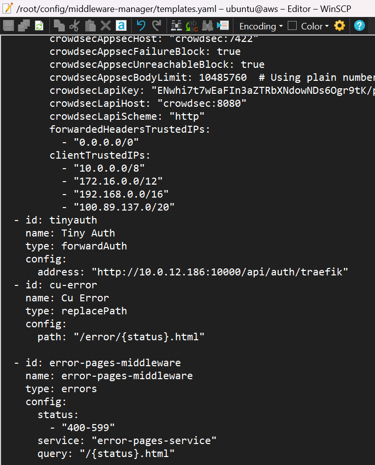
Task: Open editor preferences gear icon
Action: [340, 26]
